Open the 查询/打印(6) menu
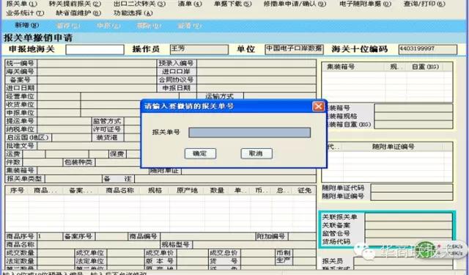The height and width of the screenshot is (275, 469). (x=424, y=4)
